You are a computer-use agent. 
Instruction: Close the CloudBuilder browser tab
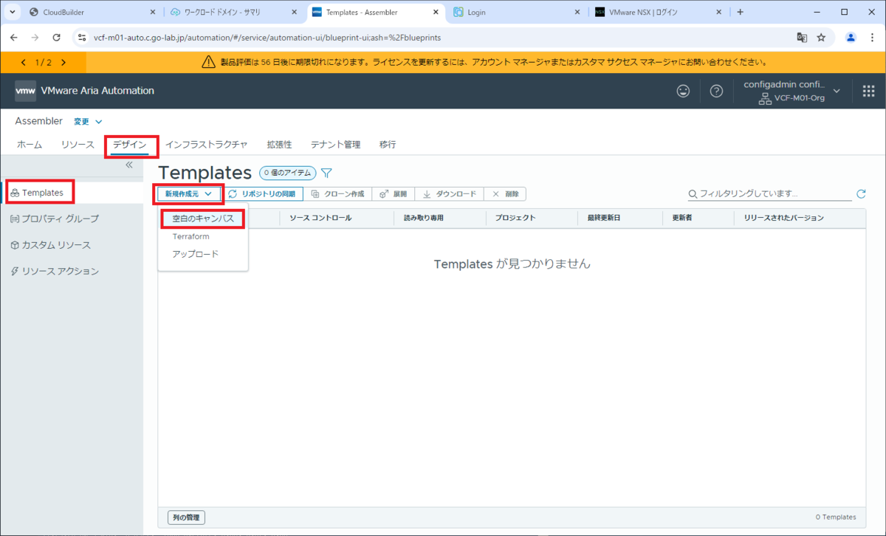click(151, 12)
